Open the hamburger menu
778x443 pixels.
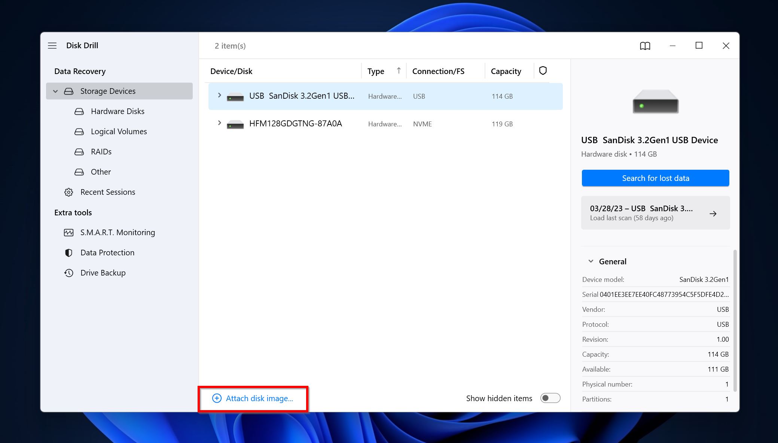[x=52, y=45]
